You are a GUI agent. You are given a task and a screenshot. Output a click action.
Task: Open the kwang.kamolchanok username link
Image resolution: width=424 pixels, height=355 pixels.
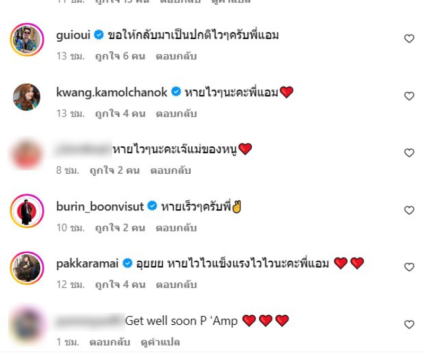pos(112,93)
